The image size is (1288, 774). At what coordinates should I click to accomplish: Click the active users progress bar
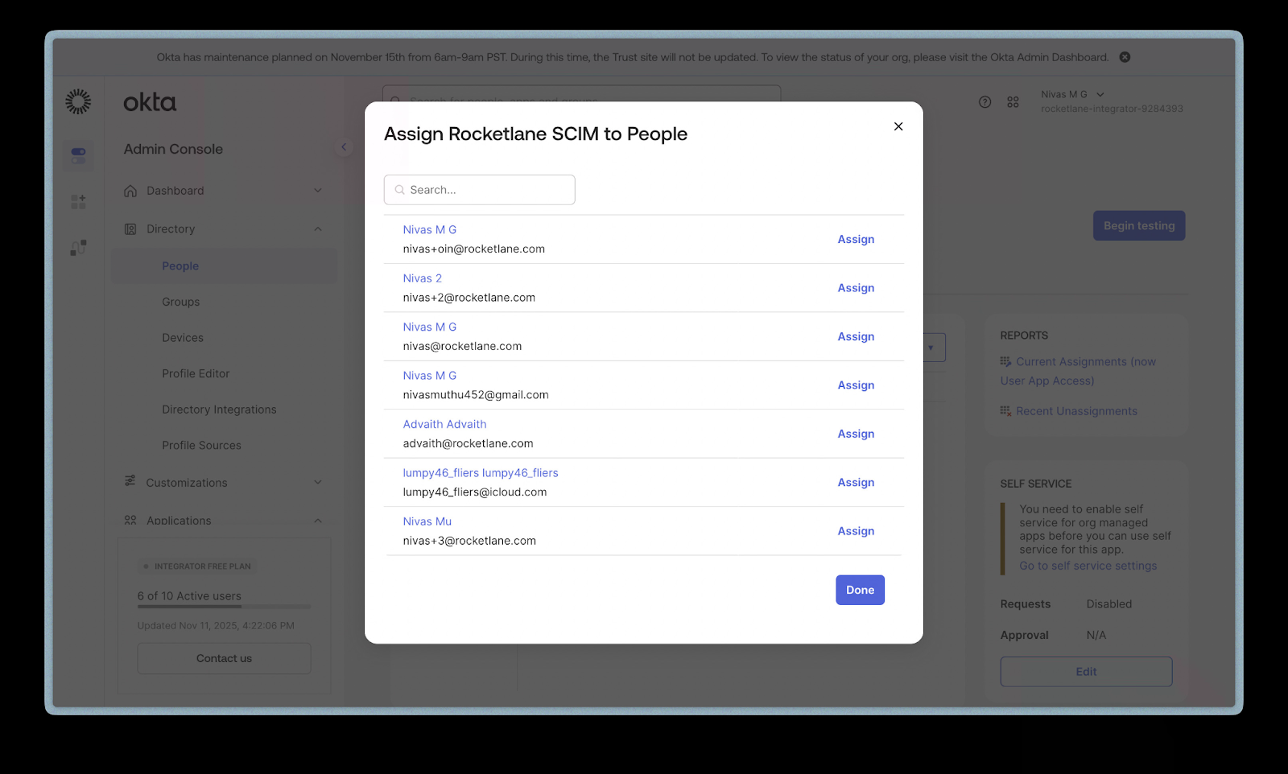coord(224,607)
